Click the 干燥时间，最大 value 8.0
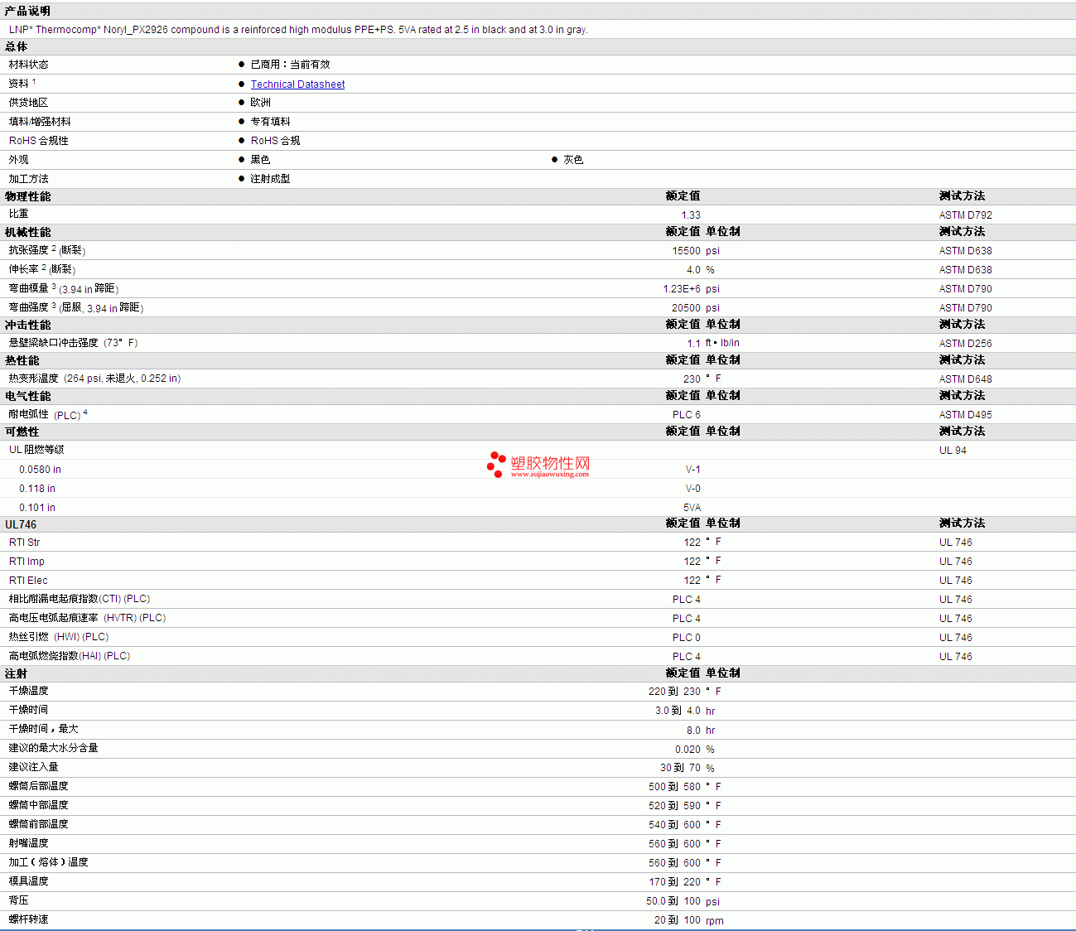Viewport: 1076px width, 931px height. pyautogui.click(x=693, y=731)
